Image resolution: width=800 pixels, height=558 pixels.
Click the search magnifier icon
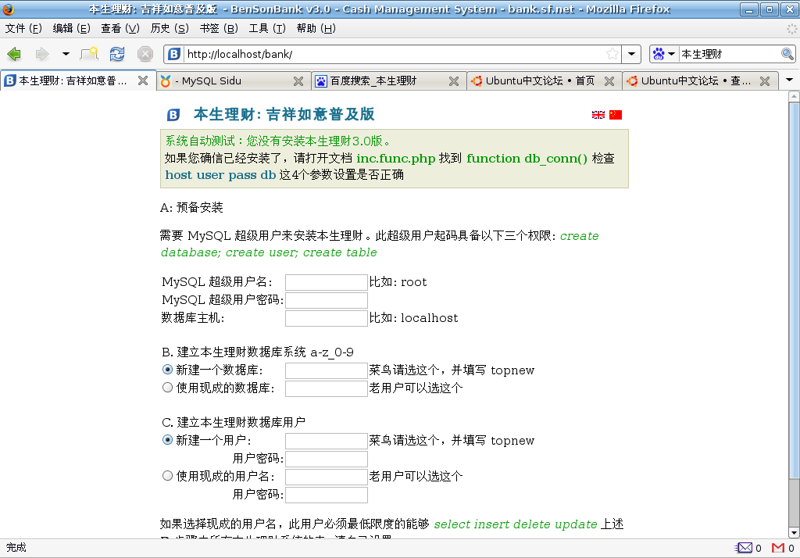coord(787,54)
